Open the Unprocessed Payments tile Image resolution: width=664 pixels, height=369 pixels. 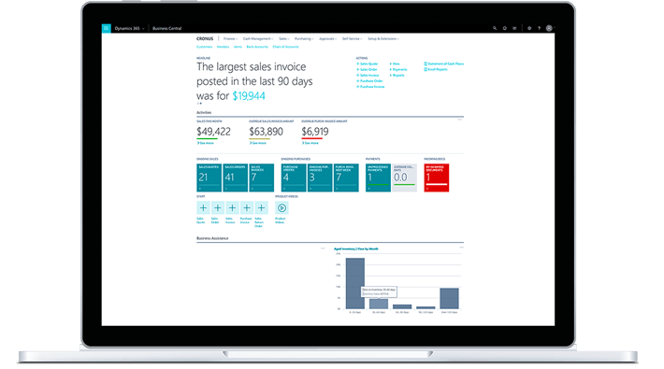[378, 177]
